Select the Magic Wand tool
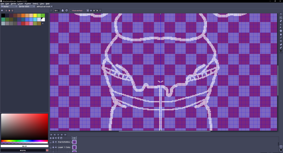 (x=281, y=14)
